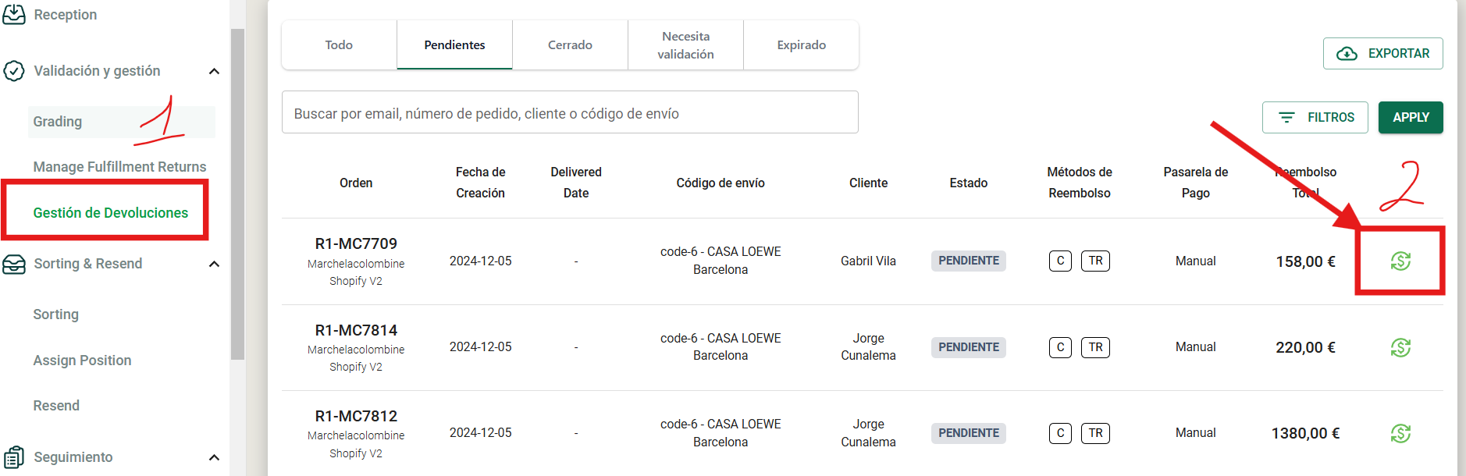Click the Validación y gestión checkmark icon
The width and height of the screenshot is (1466, 476).
[14, 71]
